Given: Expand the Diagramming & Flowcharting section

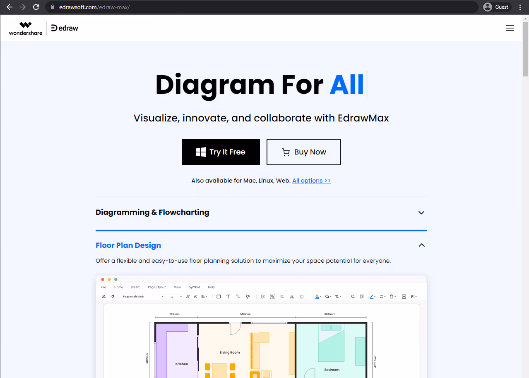Looking at the screenshot, I should point(261,212).
